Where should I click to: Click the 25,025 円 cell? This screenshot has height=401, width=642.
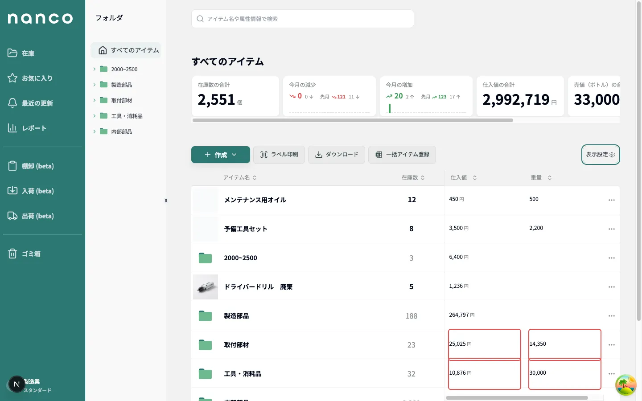point(485,344)
